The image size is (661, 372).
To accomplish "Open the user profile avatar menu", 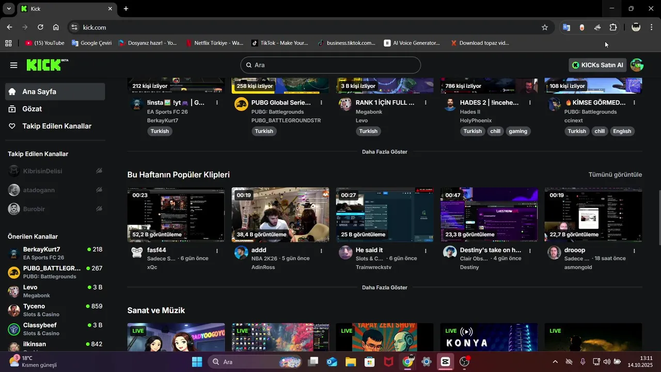I will [x=637, y=65].
